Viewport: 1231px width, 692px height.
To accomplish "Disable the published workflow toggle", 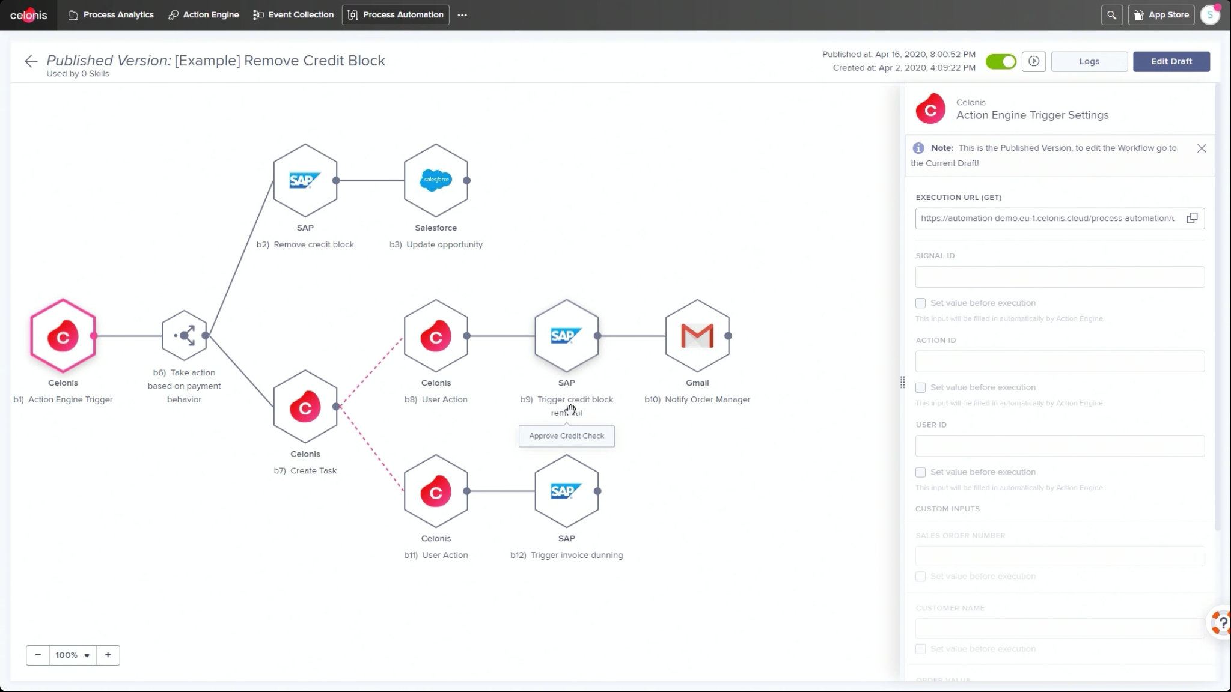I will point(1000,61).
